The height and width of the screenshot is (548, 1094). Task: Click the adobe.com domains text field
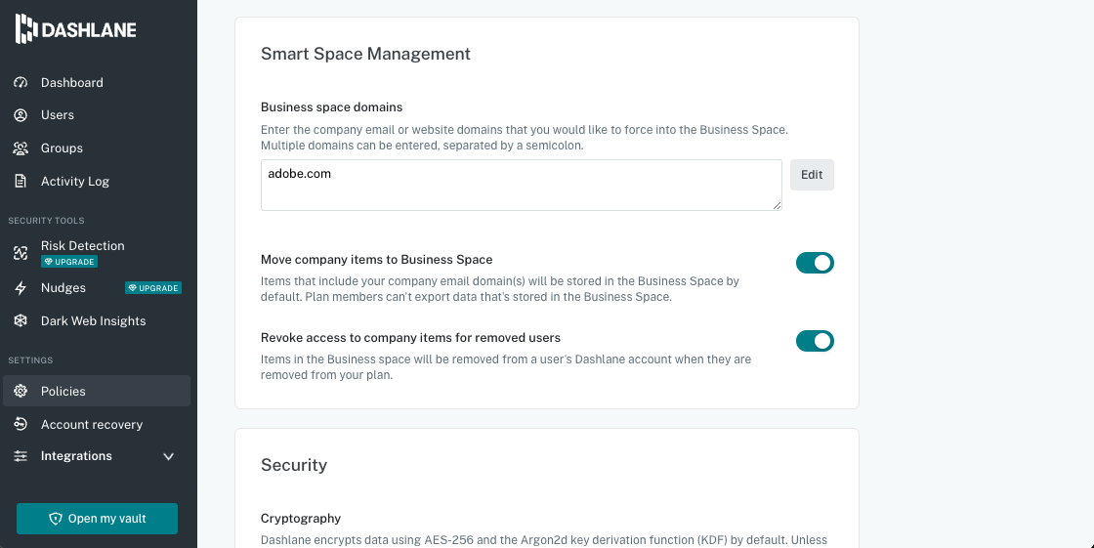(521, 185)
